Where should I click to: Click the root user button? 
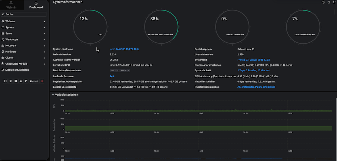(34, 80)
